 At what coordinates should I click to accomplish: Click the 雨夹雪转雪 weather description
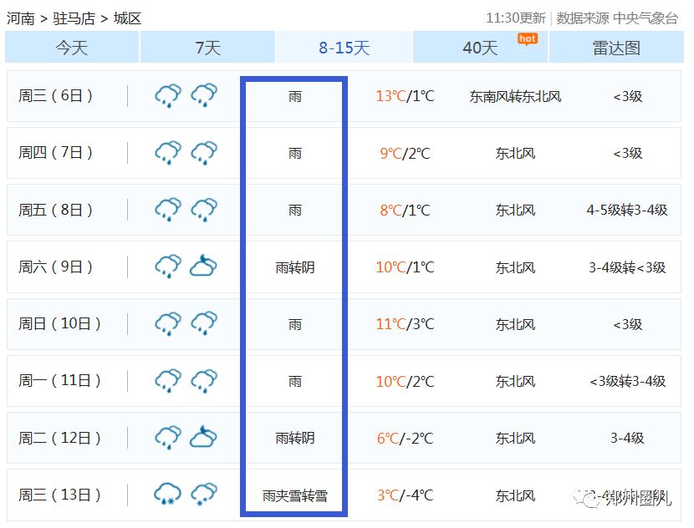294,495
